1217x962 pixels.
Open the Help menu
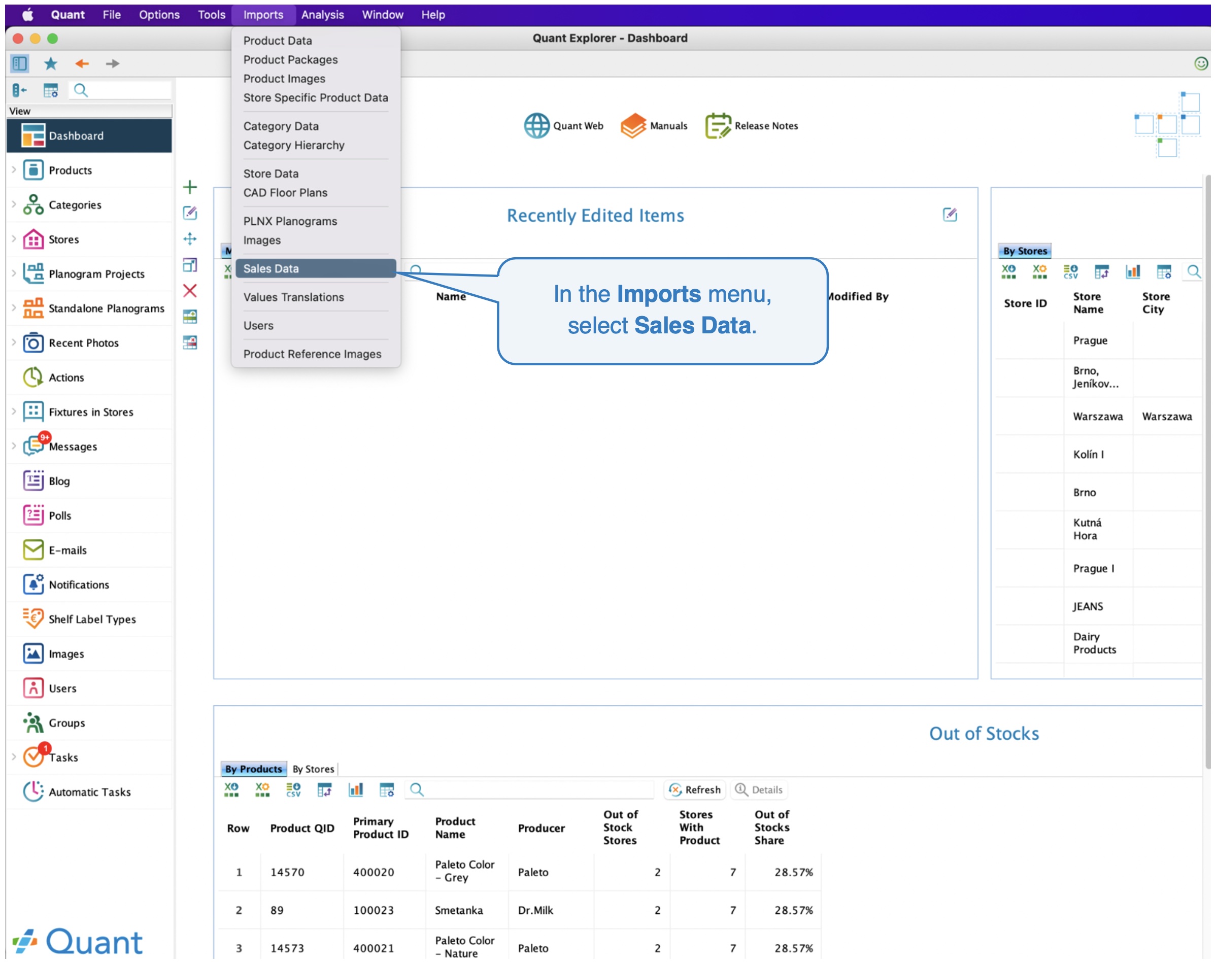(433, 15)
